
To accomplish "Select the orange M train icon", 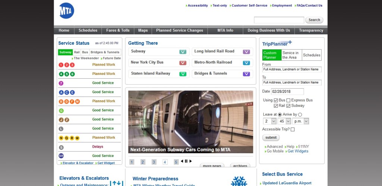I will [x=78, y=101].
